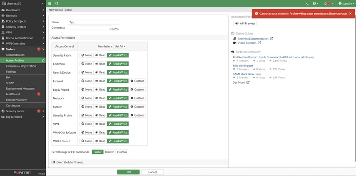Click the Name input field
The image size is (356, 176).
(94, 22)
